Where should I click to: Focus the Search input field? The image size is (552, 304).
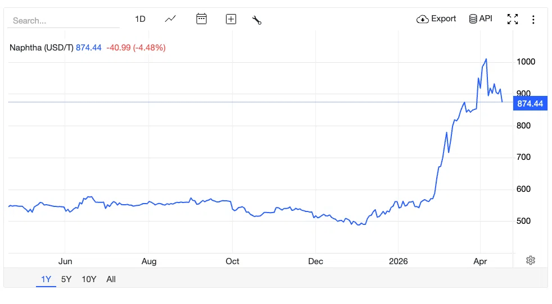(64, 21)
